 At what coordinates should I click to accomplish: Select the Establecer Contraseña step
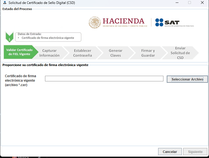pos(83,53)
